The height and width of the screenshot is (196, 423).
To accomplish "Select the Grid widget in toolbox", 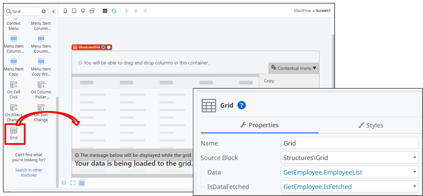I will pyautogui.click(x=14, y=133).
